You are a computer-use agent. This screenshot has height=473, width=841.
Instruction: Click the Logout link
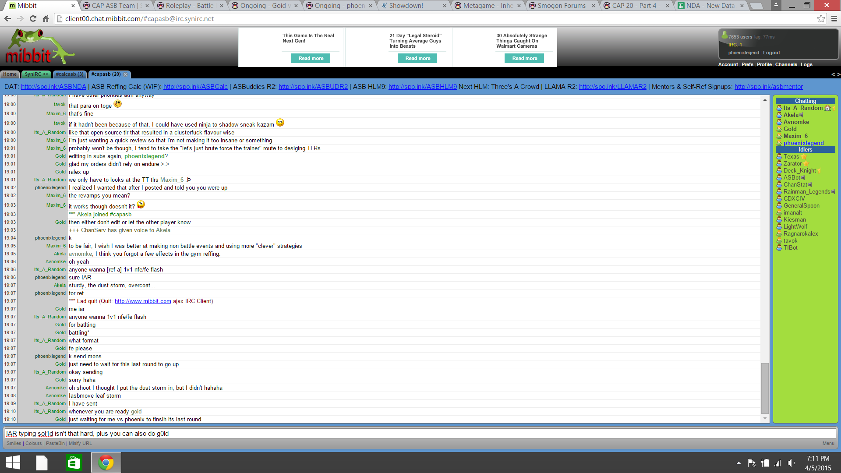click(x=771, y=53)
